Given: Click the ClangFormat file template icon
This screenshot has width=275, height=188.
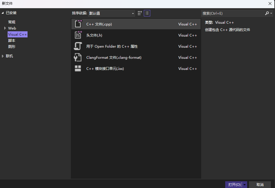Looking at the screenshot, I should (x=78, y=57).
